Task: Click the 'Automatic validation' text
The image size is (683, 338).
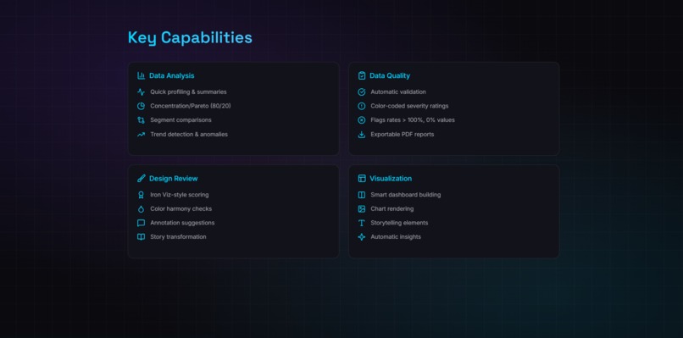Action: tap(398, 91)
